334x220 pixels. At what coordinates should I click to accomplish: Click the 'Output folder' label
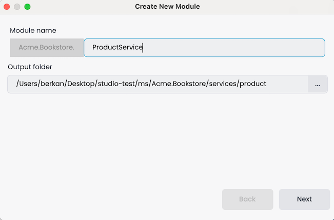pos(30,67)
